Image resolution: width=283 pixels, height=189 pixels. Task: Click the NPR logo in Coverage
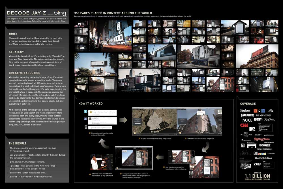259,111
